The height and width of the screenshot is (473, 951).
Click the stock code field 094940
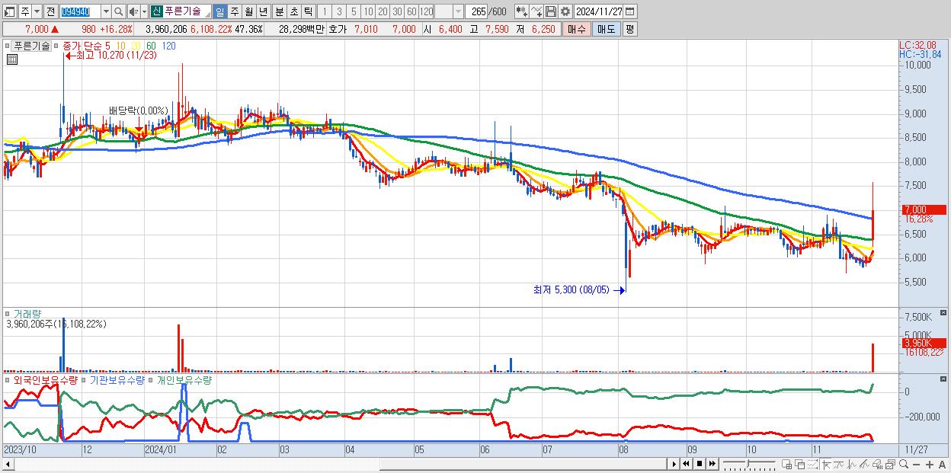coord(80,11)
